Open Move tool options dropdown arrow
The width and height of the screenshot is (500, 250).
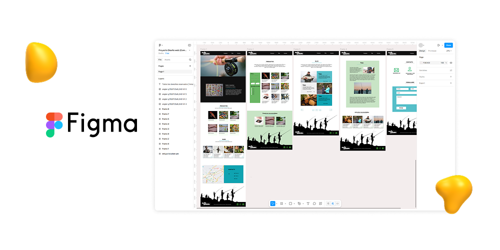click(x=276, y=203)
